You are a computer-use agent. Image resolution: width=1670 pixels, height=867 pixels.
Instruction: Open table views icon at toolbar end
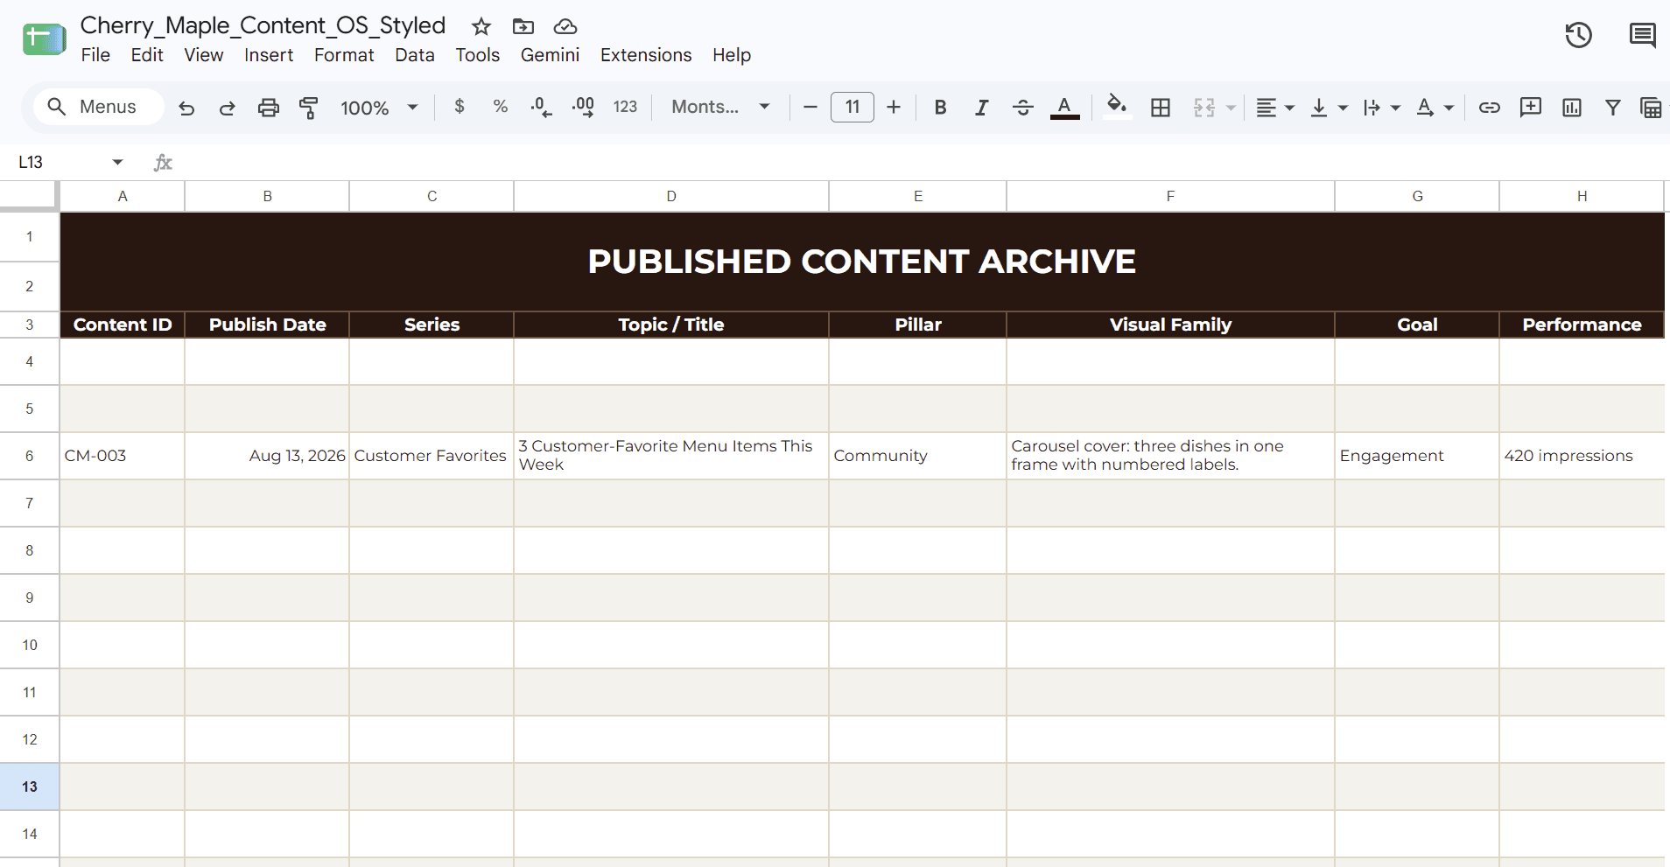1651,107
